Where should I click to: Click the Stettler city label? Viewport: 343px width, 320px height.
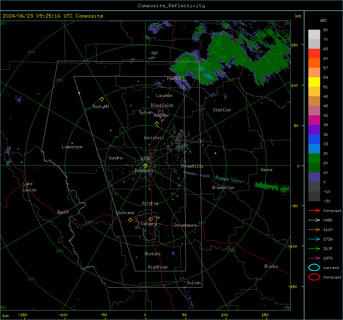(x=222, y=110)
